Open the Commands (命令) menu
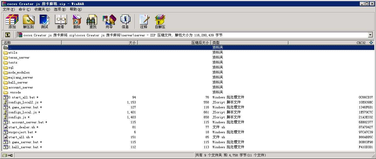 pyautogui.click(x=24, y=9)
